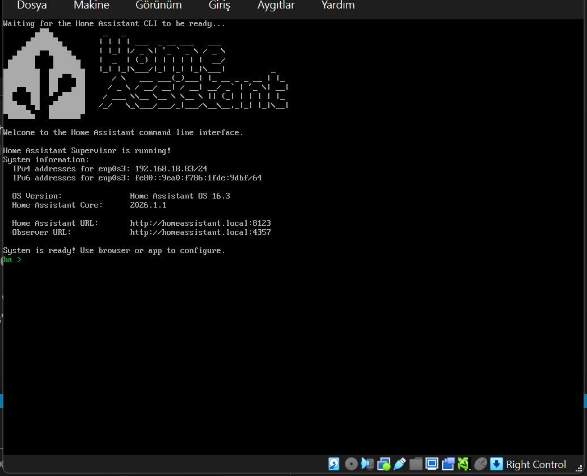Open the network adapter status icon
The height and width of the screenshot is (476, 587).
pyautogui.click(x=384, y=464)
